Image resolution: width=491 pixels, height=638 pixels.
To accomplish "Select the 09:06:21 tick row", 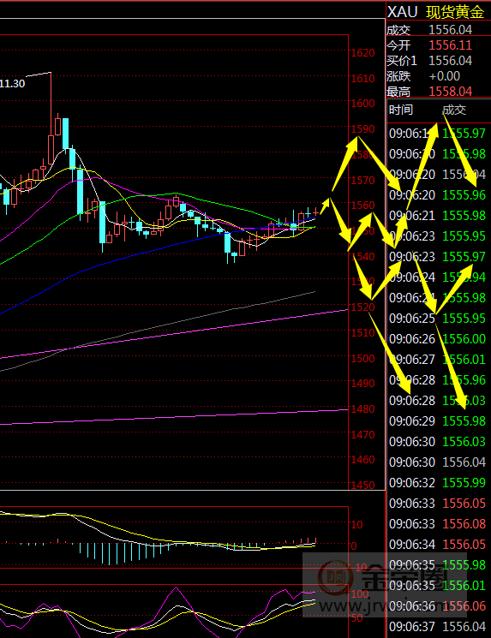I will [439, 216].
